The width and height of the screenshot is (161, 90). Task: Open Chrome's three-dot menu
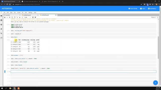click(x=159, y=4)
